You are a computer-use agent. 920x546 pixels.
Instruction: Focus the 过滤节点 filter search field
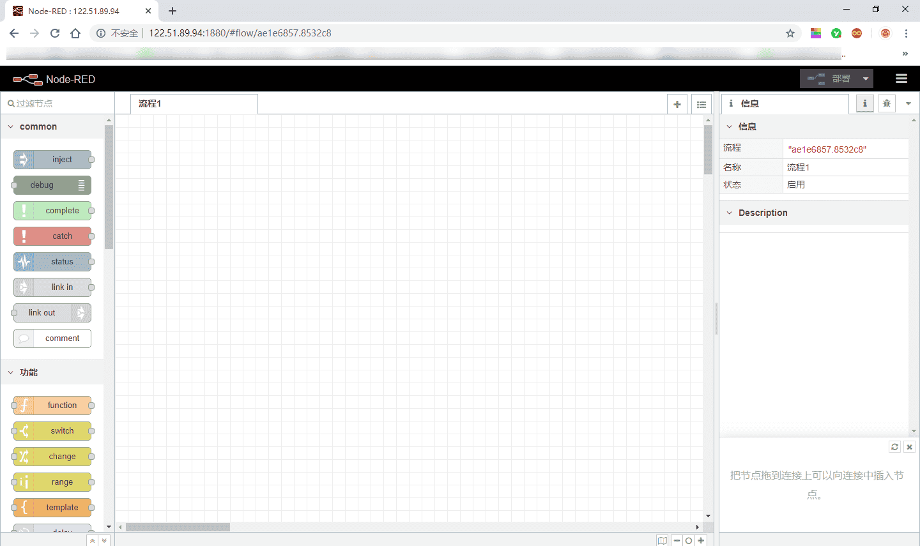pos(57,103)
